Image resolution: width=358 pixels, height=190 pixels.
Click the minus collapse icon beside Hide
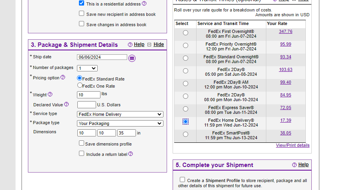pos(149,44)
